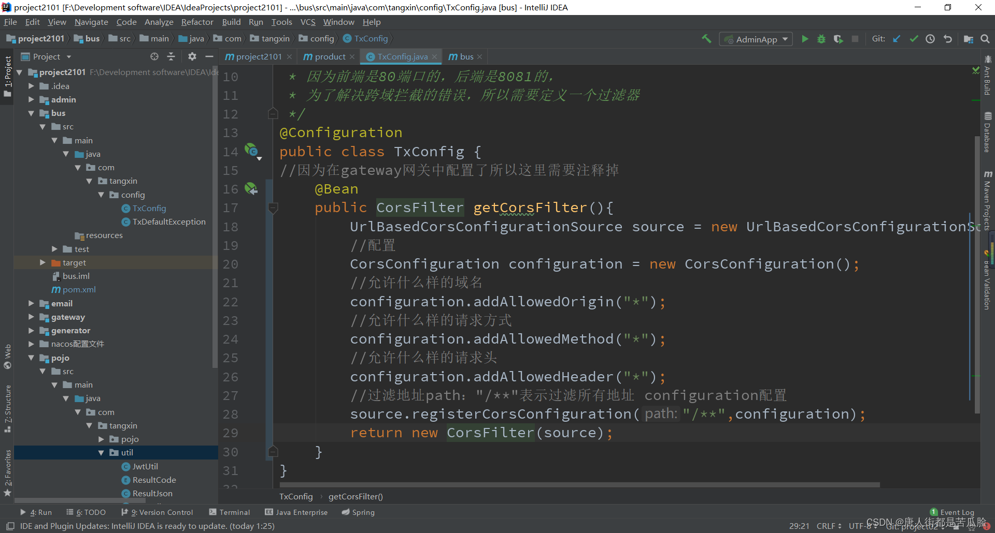The image size is (995, 533).
Task: Open the AdminApp run configuration dropdown
Action: coord(756,39)
